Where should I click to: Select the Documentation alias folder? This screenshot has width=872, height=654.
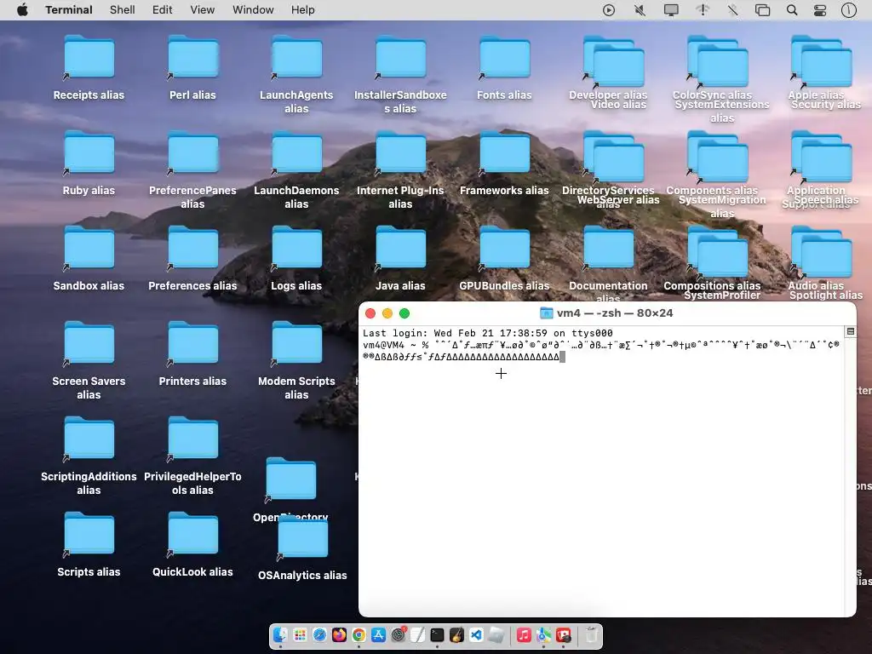tap(608, 248)
